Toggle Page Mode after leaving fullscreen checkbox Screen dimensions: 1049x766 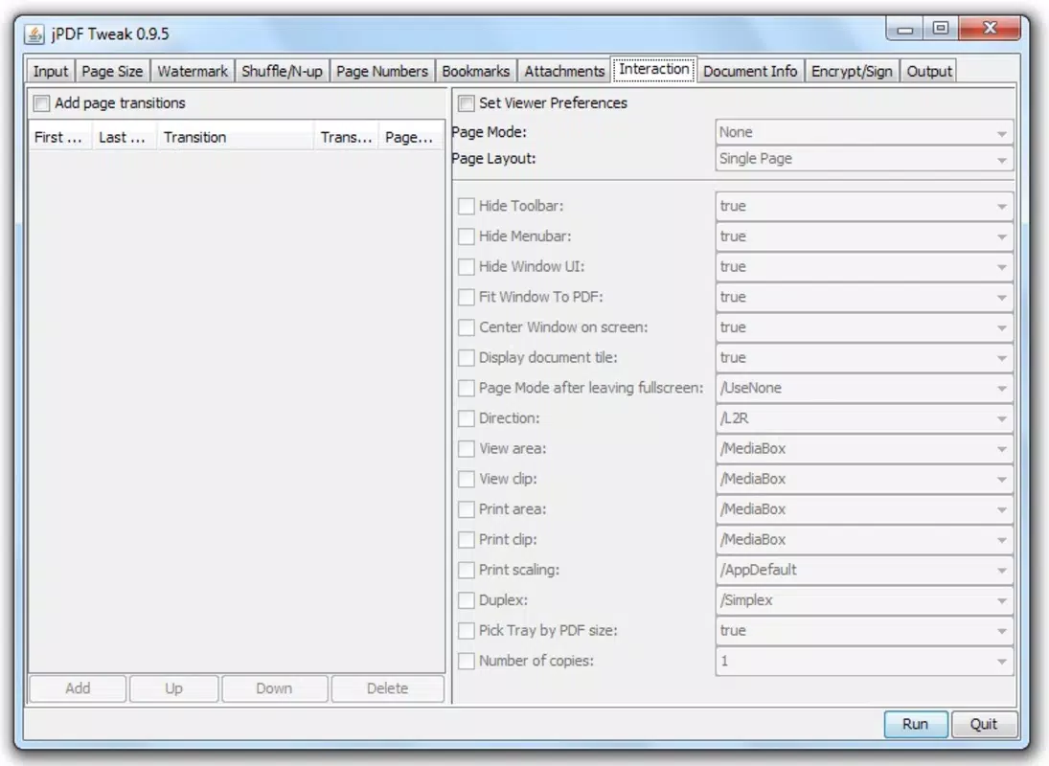click(467, 388)
